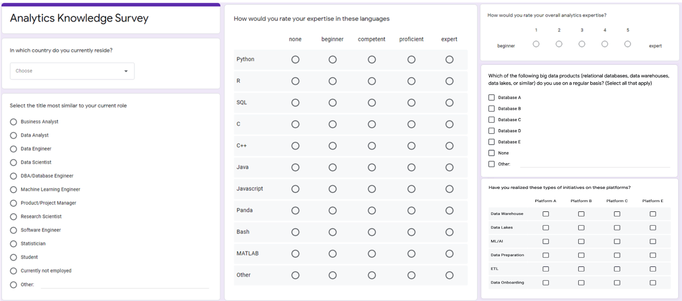
Task: Select Student as current role
Action: click(x=14, y=258)
